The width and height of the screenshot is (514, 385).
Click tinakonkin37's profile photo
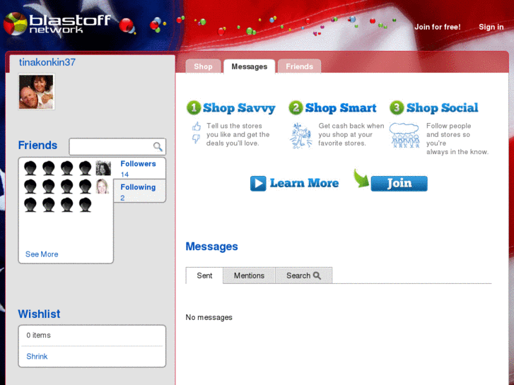tap(36, 92)
